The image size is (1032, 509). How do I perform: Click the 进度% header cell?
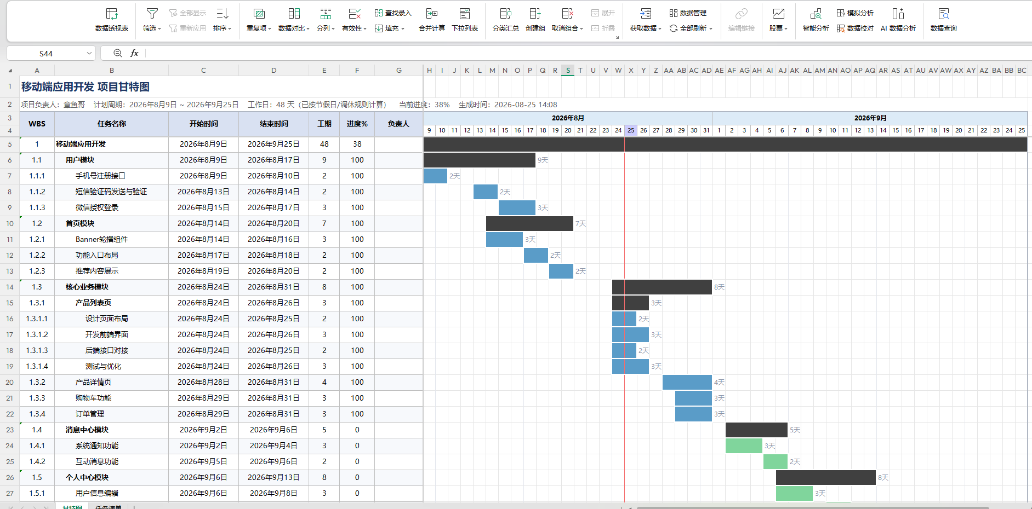click(x=357, y=124)
